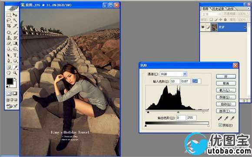Switch to Quick Mask mode
This screenshot has height=157, width=252.
point(15,94)
